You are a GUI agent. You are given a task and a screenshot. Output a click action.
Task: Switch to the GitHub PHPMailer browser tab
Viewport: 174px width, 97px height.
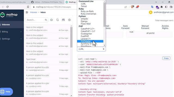[47, 2]
